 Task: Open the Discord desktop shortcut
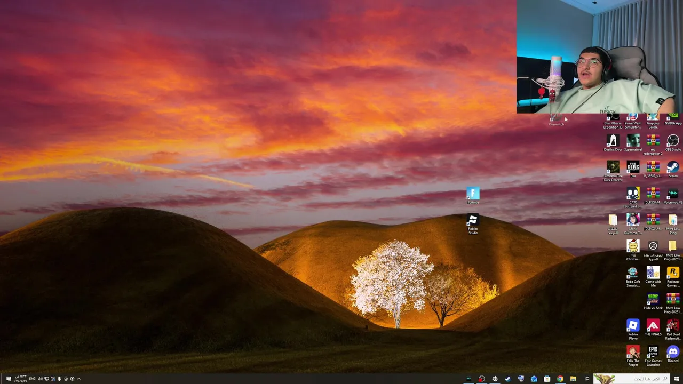tap(673, 354)
